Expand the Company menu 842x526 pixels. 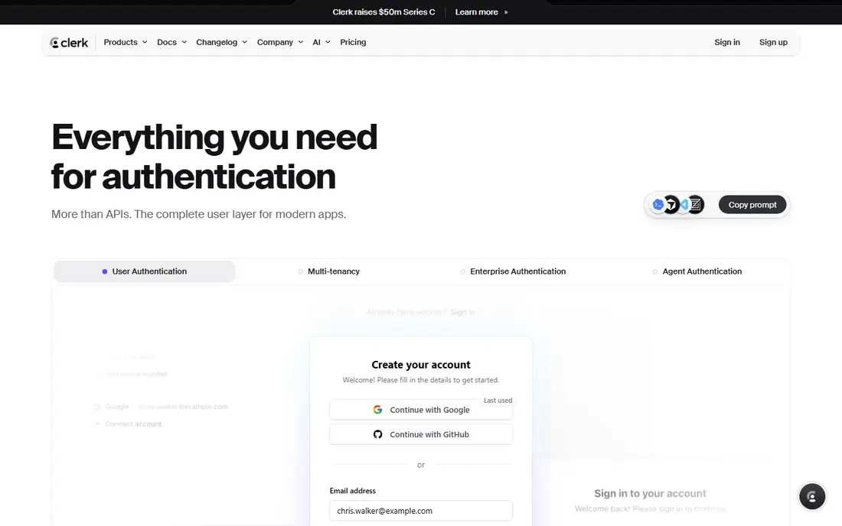[279, 42]
